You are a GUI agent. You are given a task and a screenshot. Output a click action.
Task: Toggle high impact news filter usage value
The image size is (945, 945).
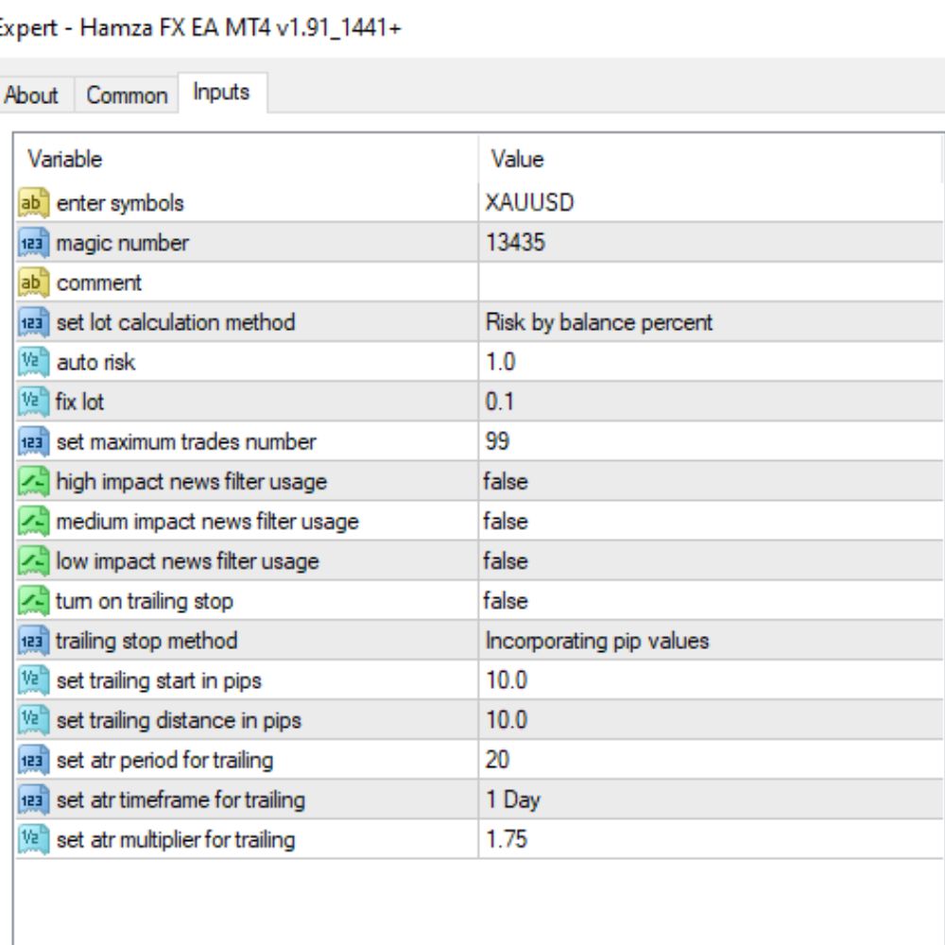[712, 482]
